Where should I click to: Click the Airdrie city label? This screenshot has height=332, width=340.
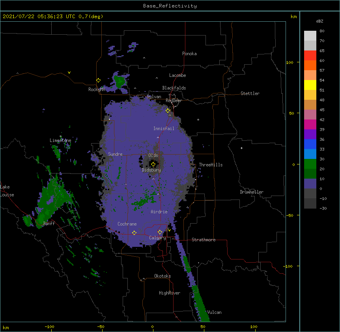[159, 212]
